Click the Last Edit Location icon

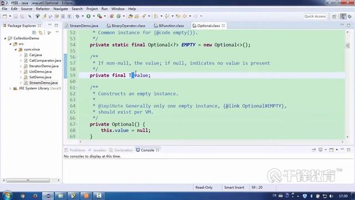(178, 16)
